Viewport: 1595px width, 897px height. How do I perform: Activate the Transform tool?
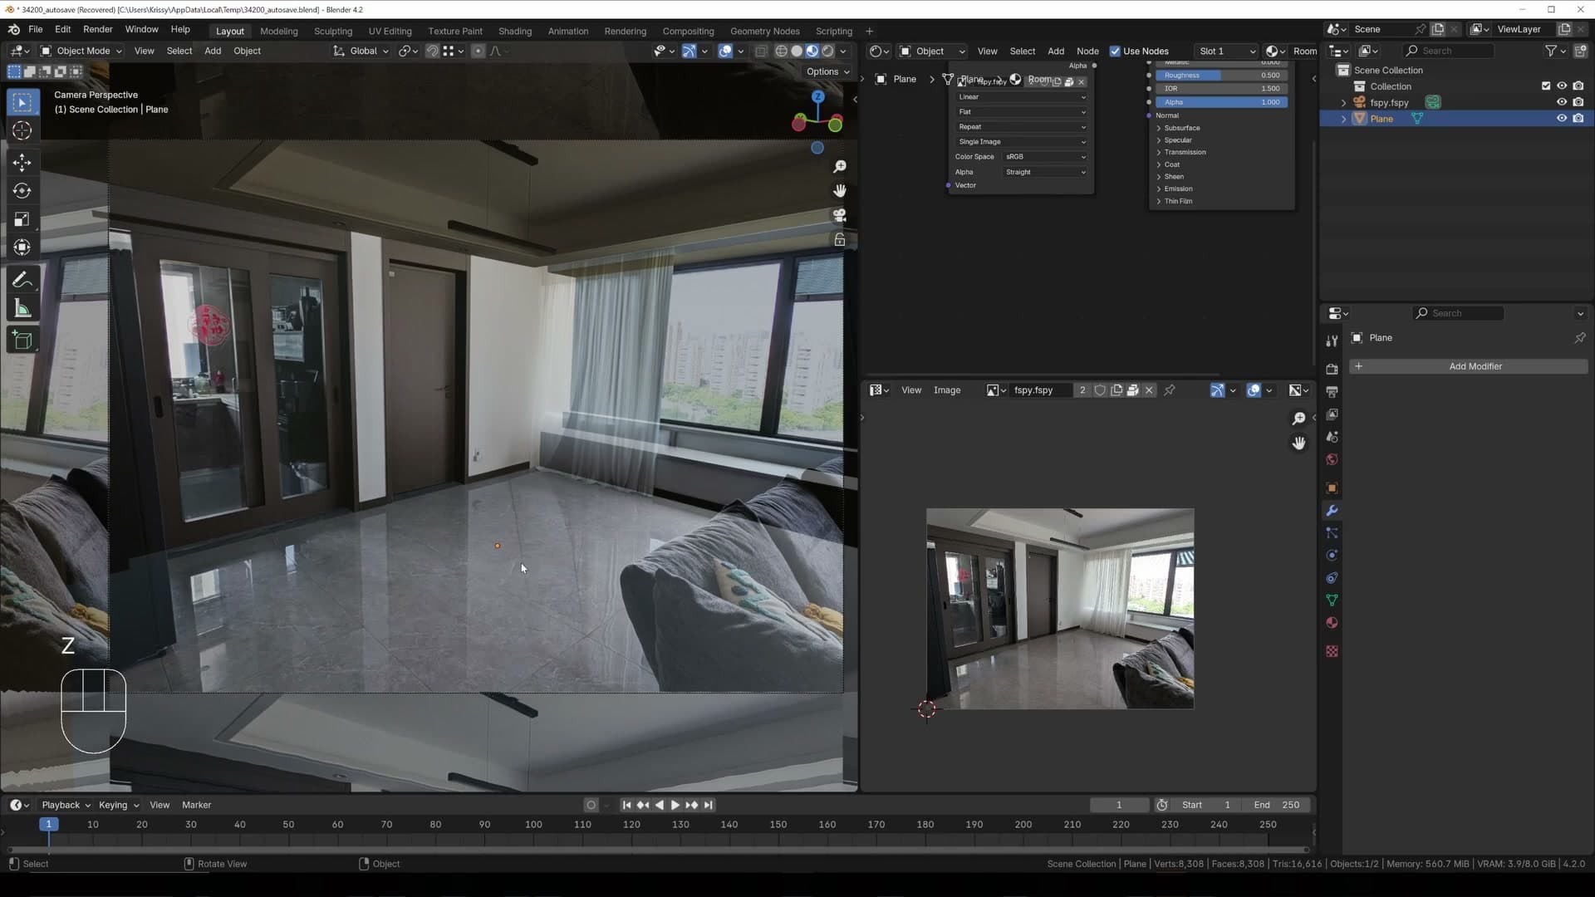coord(22,248)
